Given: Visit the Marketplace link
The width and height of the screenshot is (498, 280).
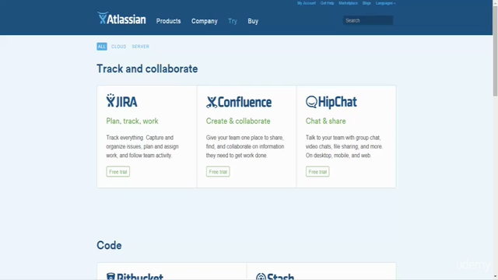Looking at the screenshot, I should 348,3.
